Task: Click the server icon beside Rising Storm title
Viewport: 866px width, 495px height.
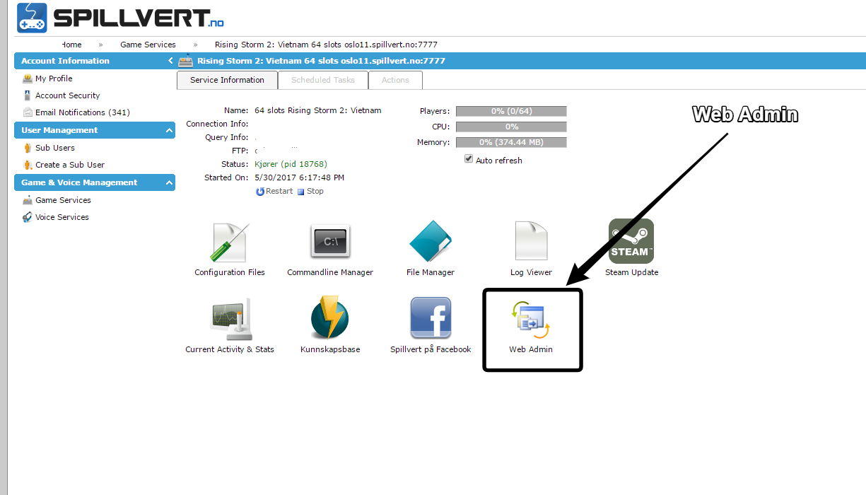Action: coord(185,61)
